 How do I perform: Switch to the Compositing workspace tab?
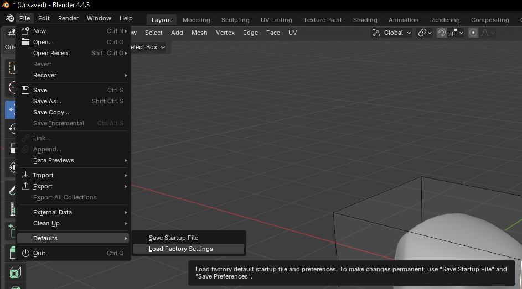pyautogui.click(x=490, y=20)
